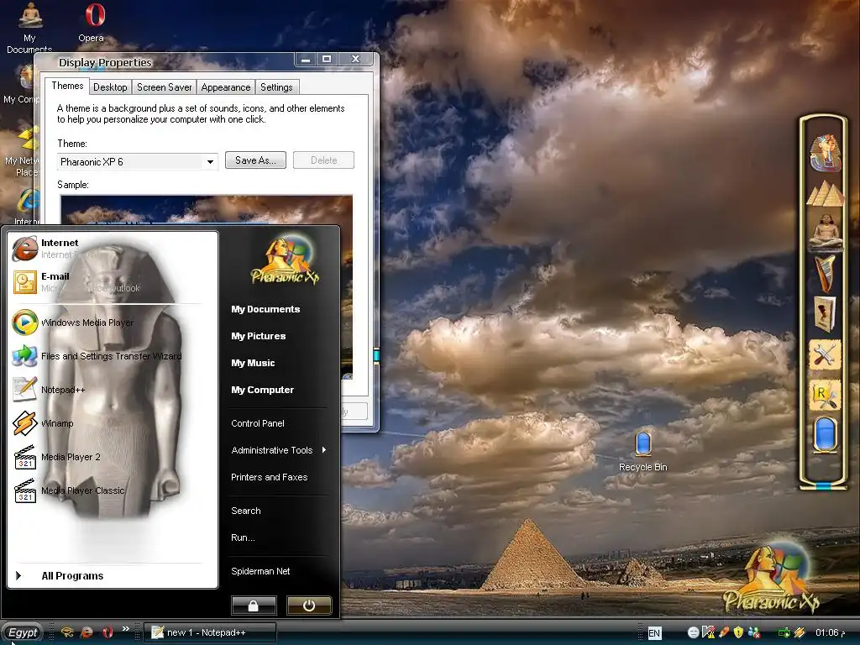The width and height of the screenshot is (860, 645).
Task: Switch to the Themes tab
Action: pyautogui.click(x=67, y=86)
